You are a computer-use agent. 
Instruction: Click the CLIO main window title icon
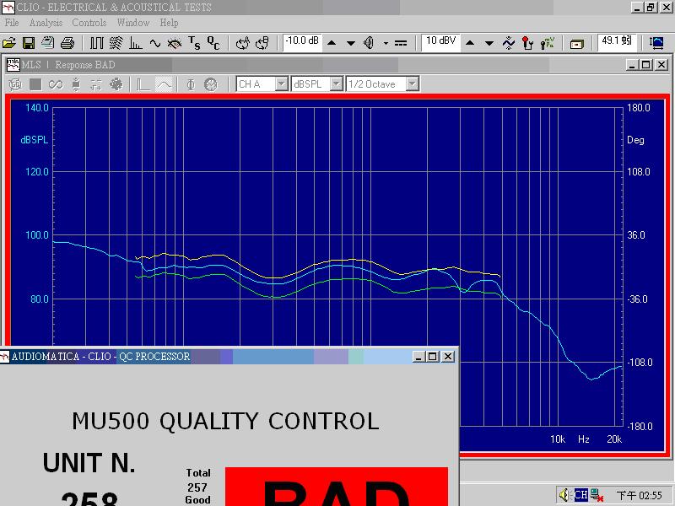click(8, 8)
